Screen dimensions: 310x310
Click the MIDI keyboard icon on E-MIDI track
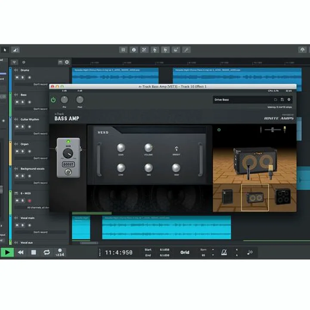pos(16,193)
